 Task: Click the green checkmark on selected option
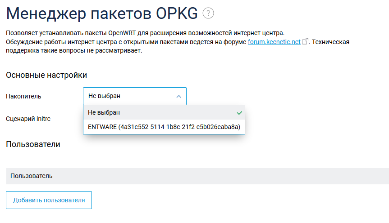(239, 113)
